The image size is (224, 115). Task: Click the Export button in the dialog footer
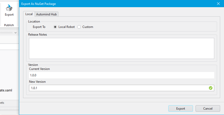pyautogui.click(x=181, y=109)
